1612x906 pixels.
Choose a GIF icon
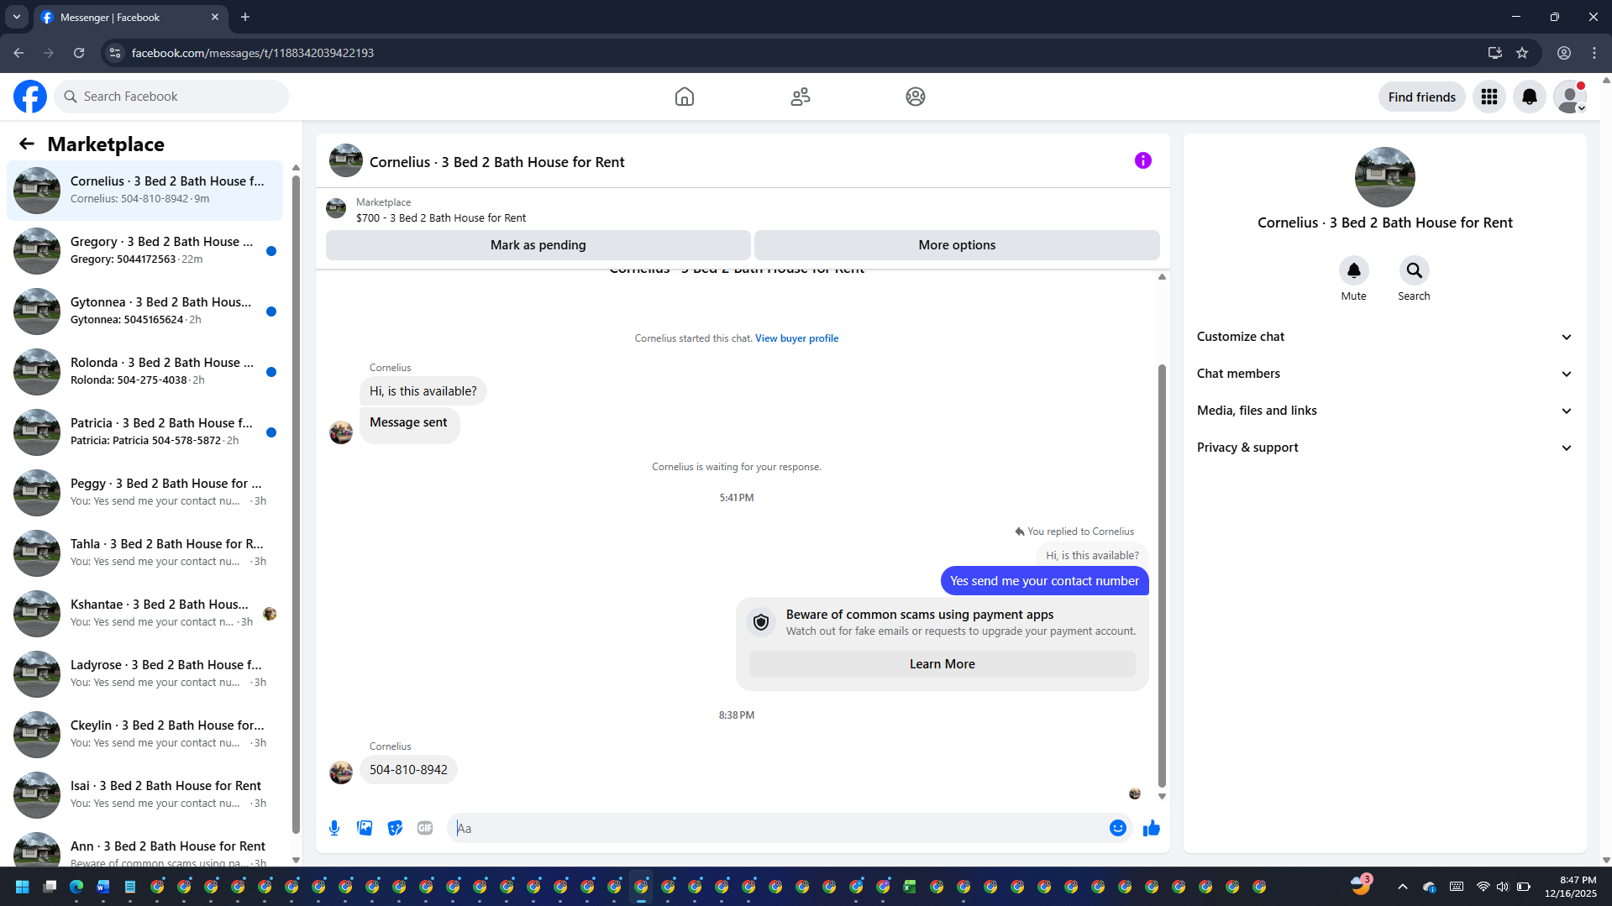click(425, 828)
